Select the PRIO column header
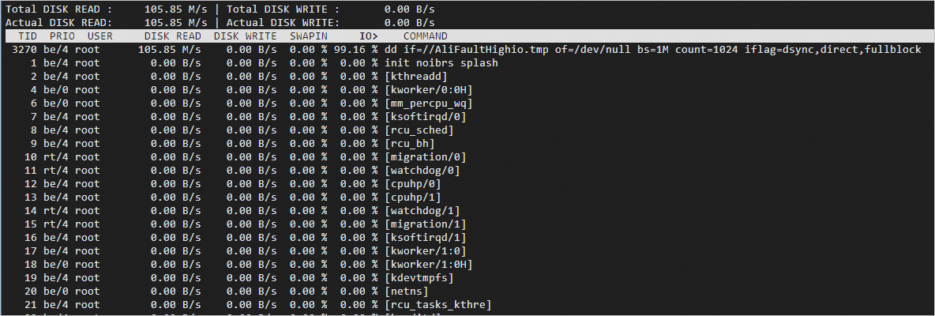 tap(62, 36)
